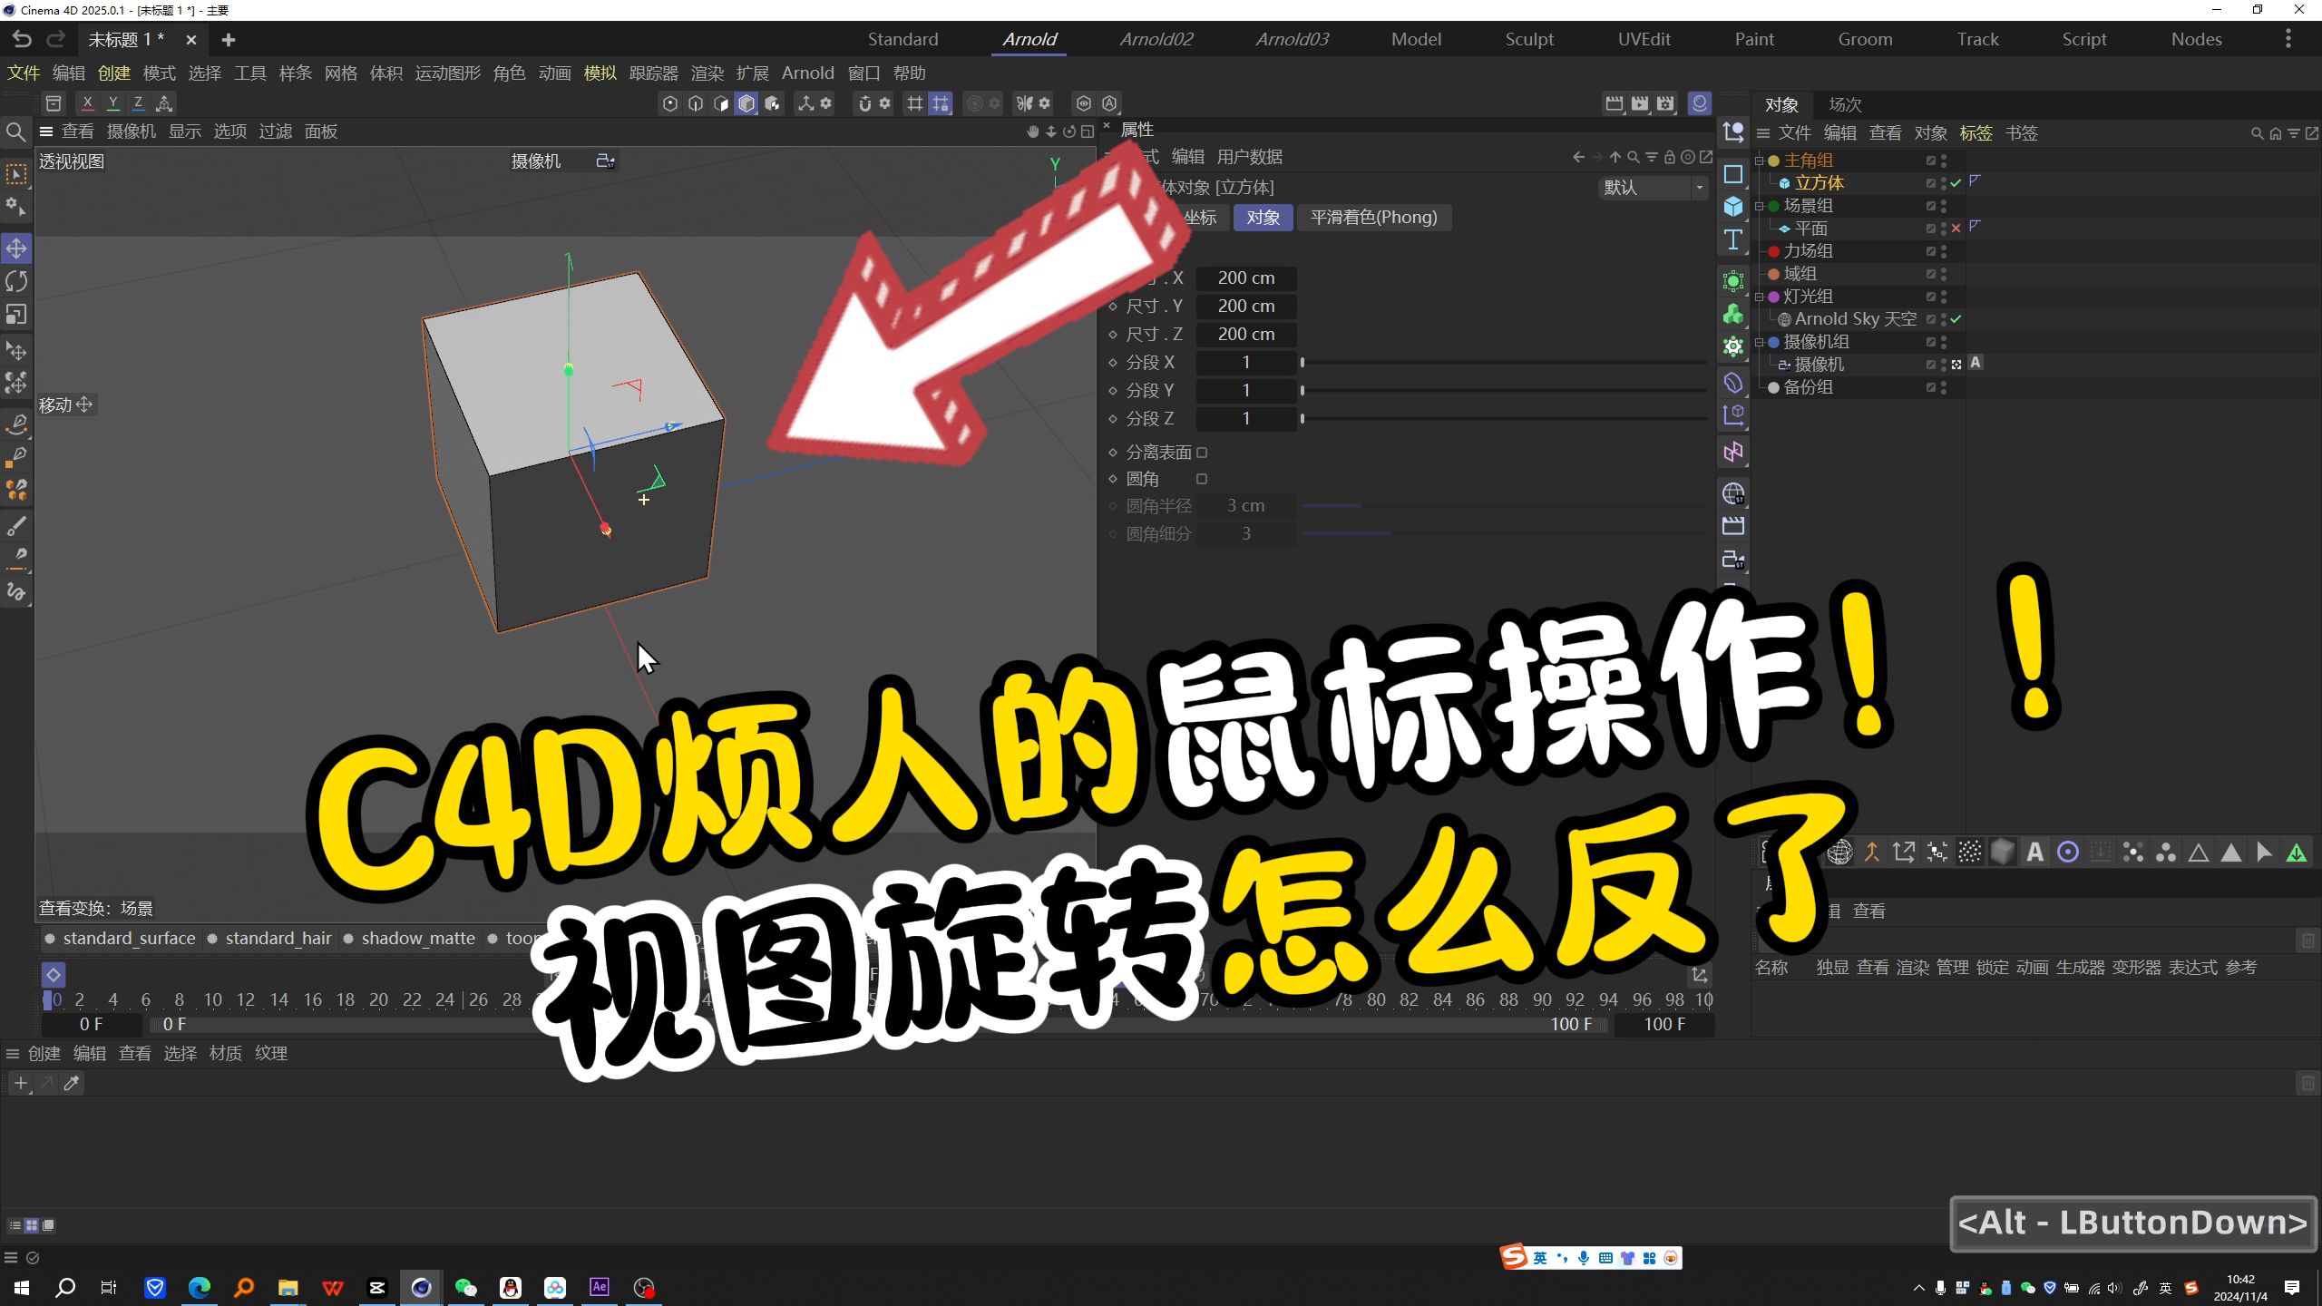Enable the snapping magnet tool
Viewport: 2322px width, 1306px height.
pos(863,102)
